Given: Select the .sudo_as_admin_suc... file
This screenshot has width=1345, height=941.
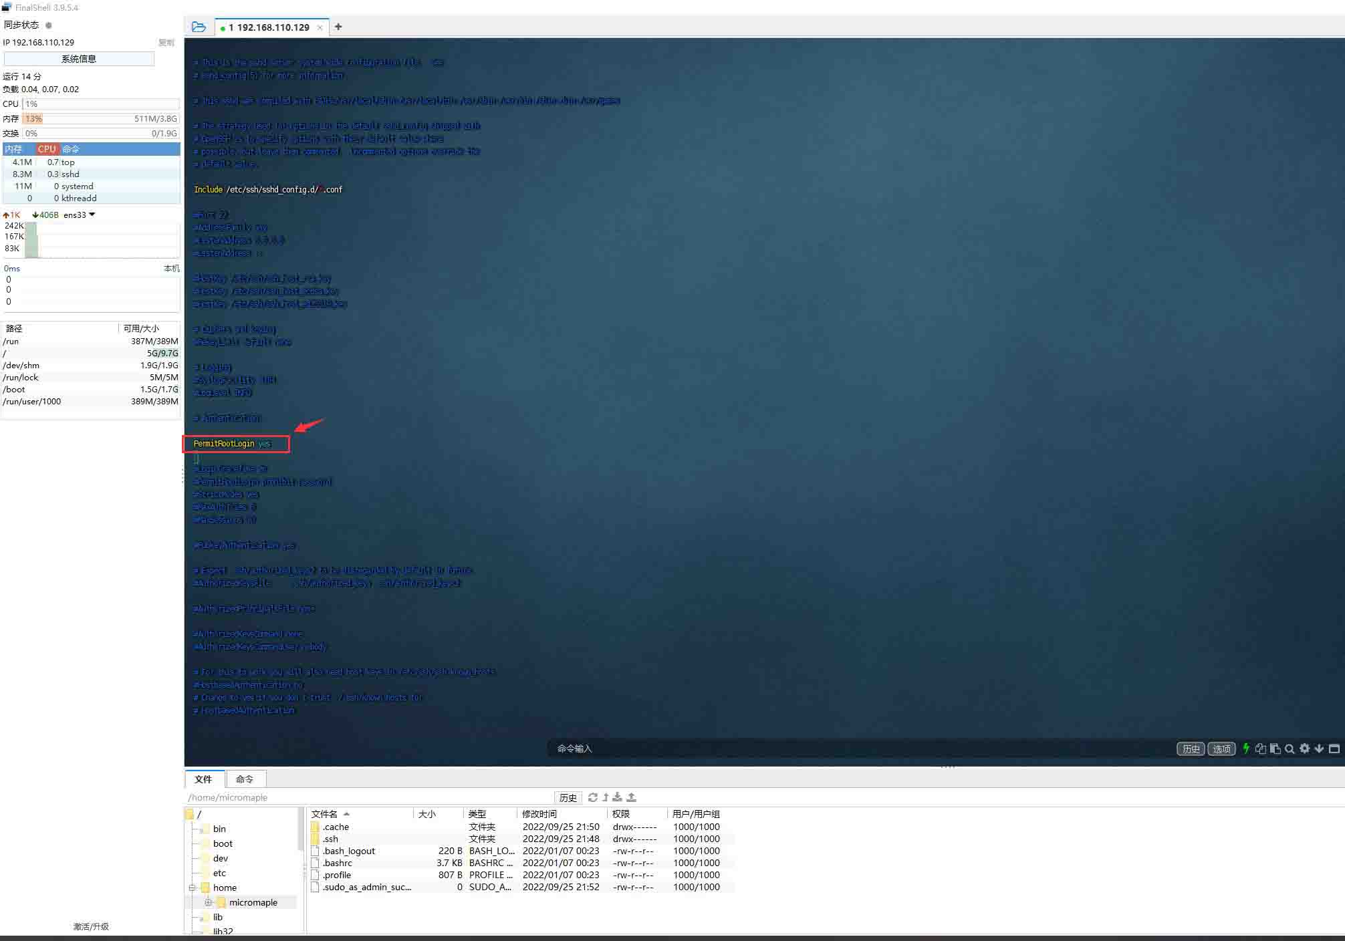Looking at the screenshot, I should click(521, 887).
